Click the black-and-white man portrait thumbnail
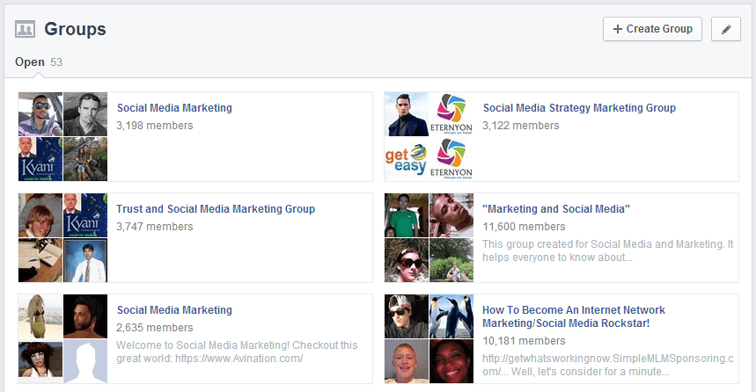The width and height of the screenshot is (756, 392). (85, 114)
